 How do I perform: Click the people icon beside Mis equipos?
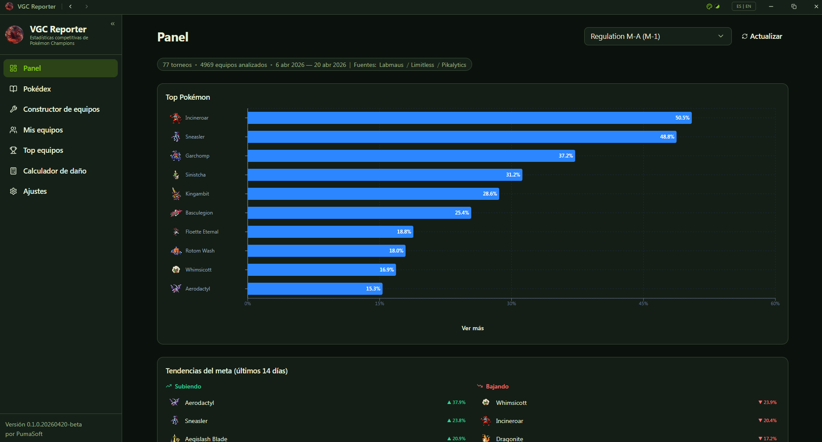[x=13, y=130]
